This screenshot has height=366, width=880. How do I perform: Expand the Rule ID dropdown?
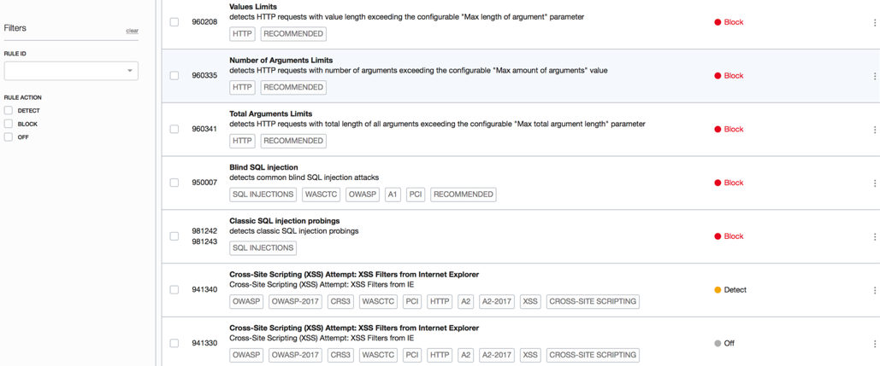coord(130,71)
